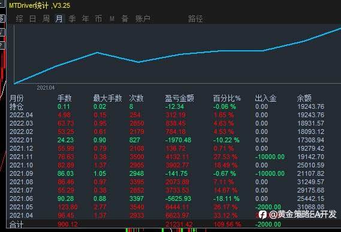Open the M tab
Image resolution: width=341 pixels, height=232 pixels.
tap(112, 19)
